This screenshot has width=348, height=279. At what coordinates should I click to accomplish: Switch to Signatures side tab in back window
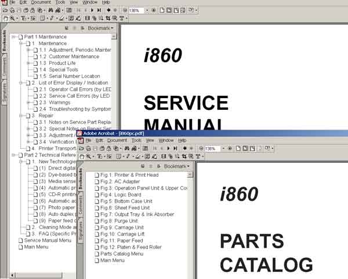[x=4, y=92]
